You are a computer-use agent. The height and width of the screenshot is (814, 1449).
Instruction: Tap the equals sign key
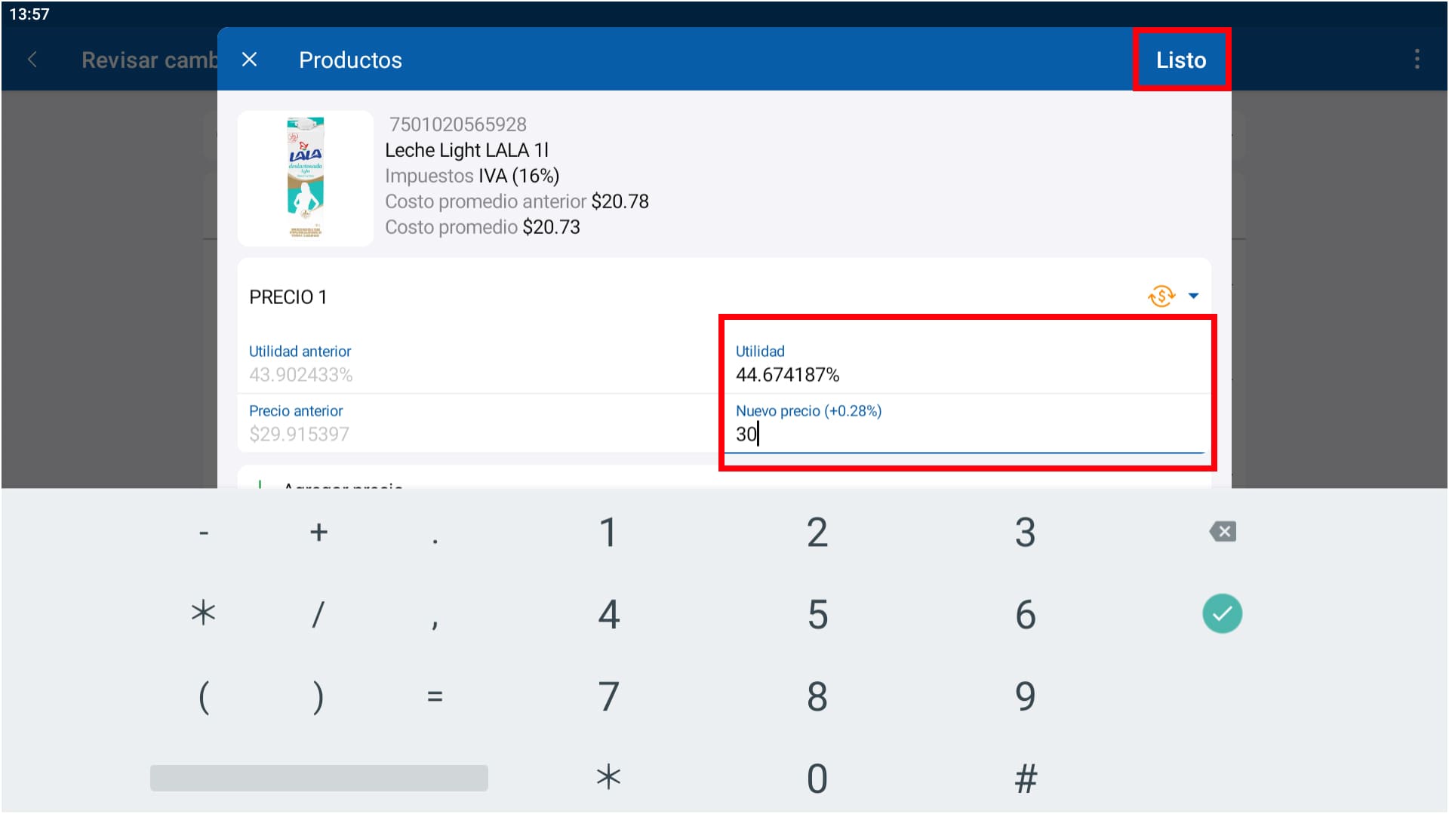[435, 696]
